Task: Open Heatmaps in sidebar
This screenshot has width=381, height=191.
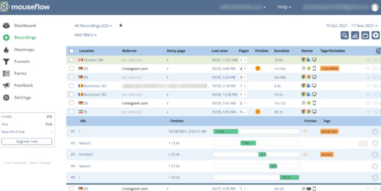Action: [x=24, y=50]
